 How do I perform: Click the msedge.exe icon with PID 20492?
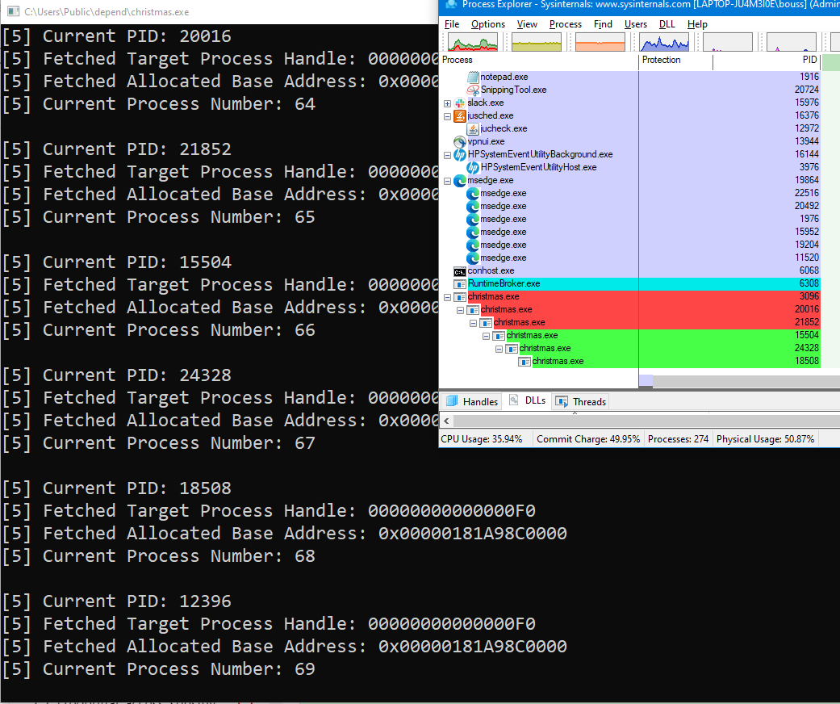pyautogui.click(x=473, y=206)
